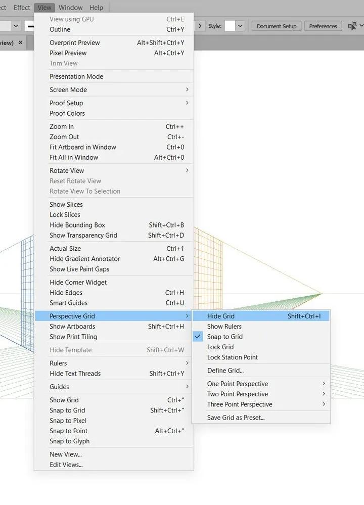Click the Preferences button
364x505 pixels.
pyautogui.click(x=323, y=26)
